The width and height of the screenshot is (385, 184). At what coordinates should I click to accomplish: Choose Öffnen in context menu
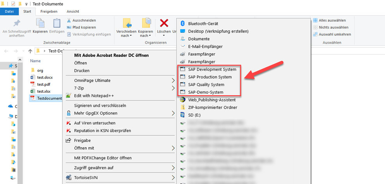tap(80, 63)
